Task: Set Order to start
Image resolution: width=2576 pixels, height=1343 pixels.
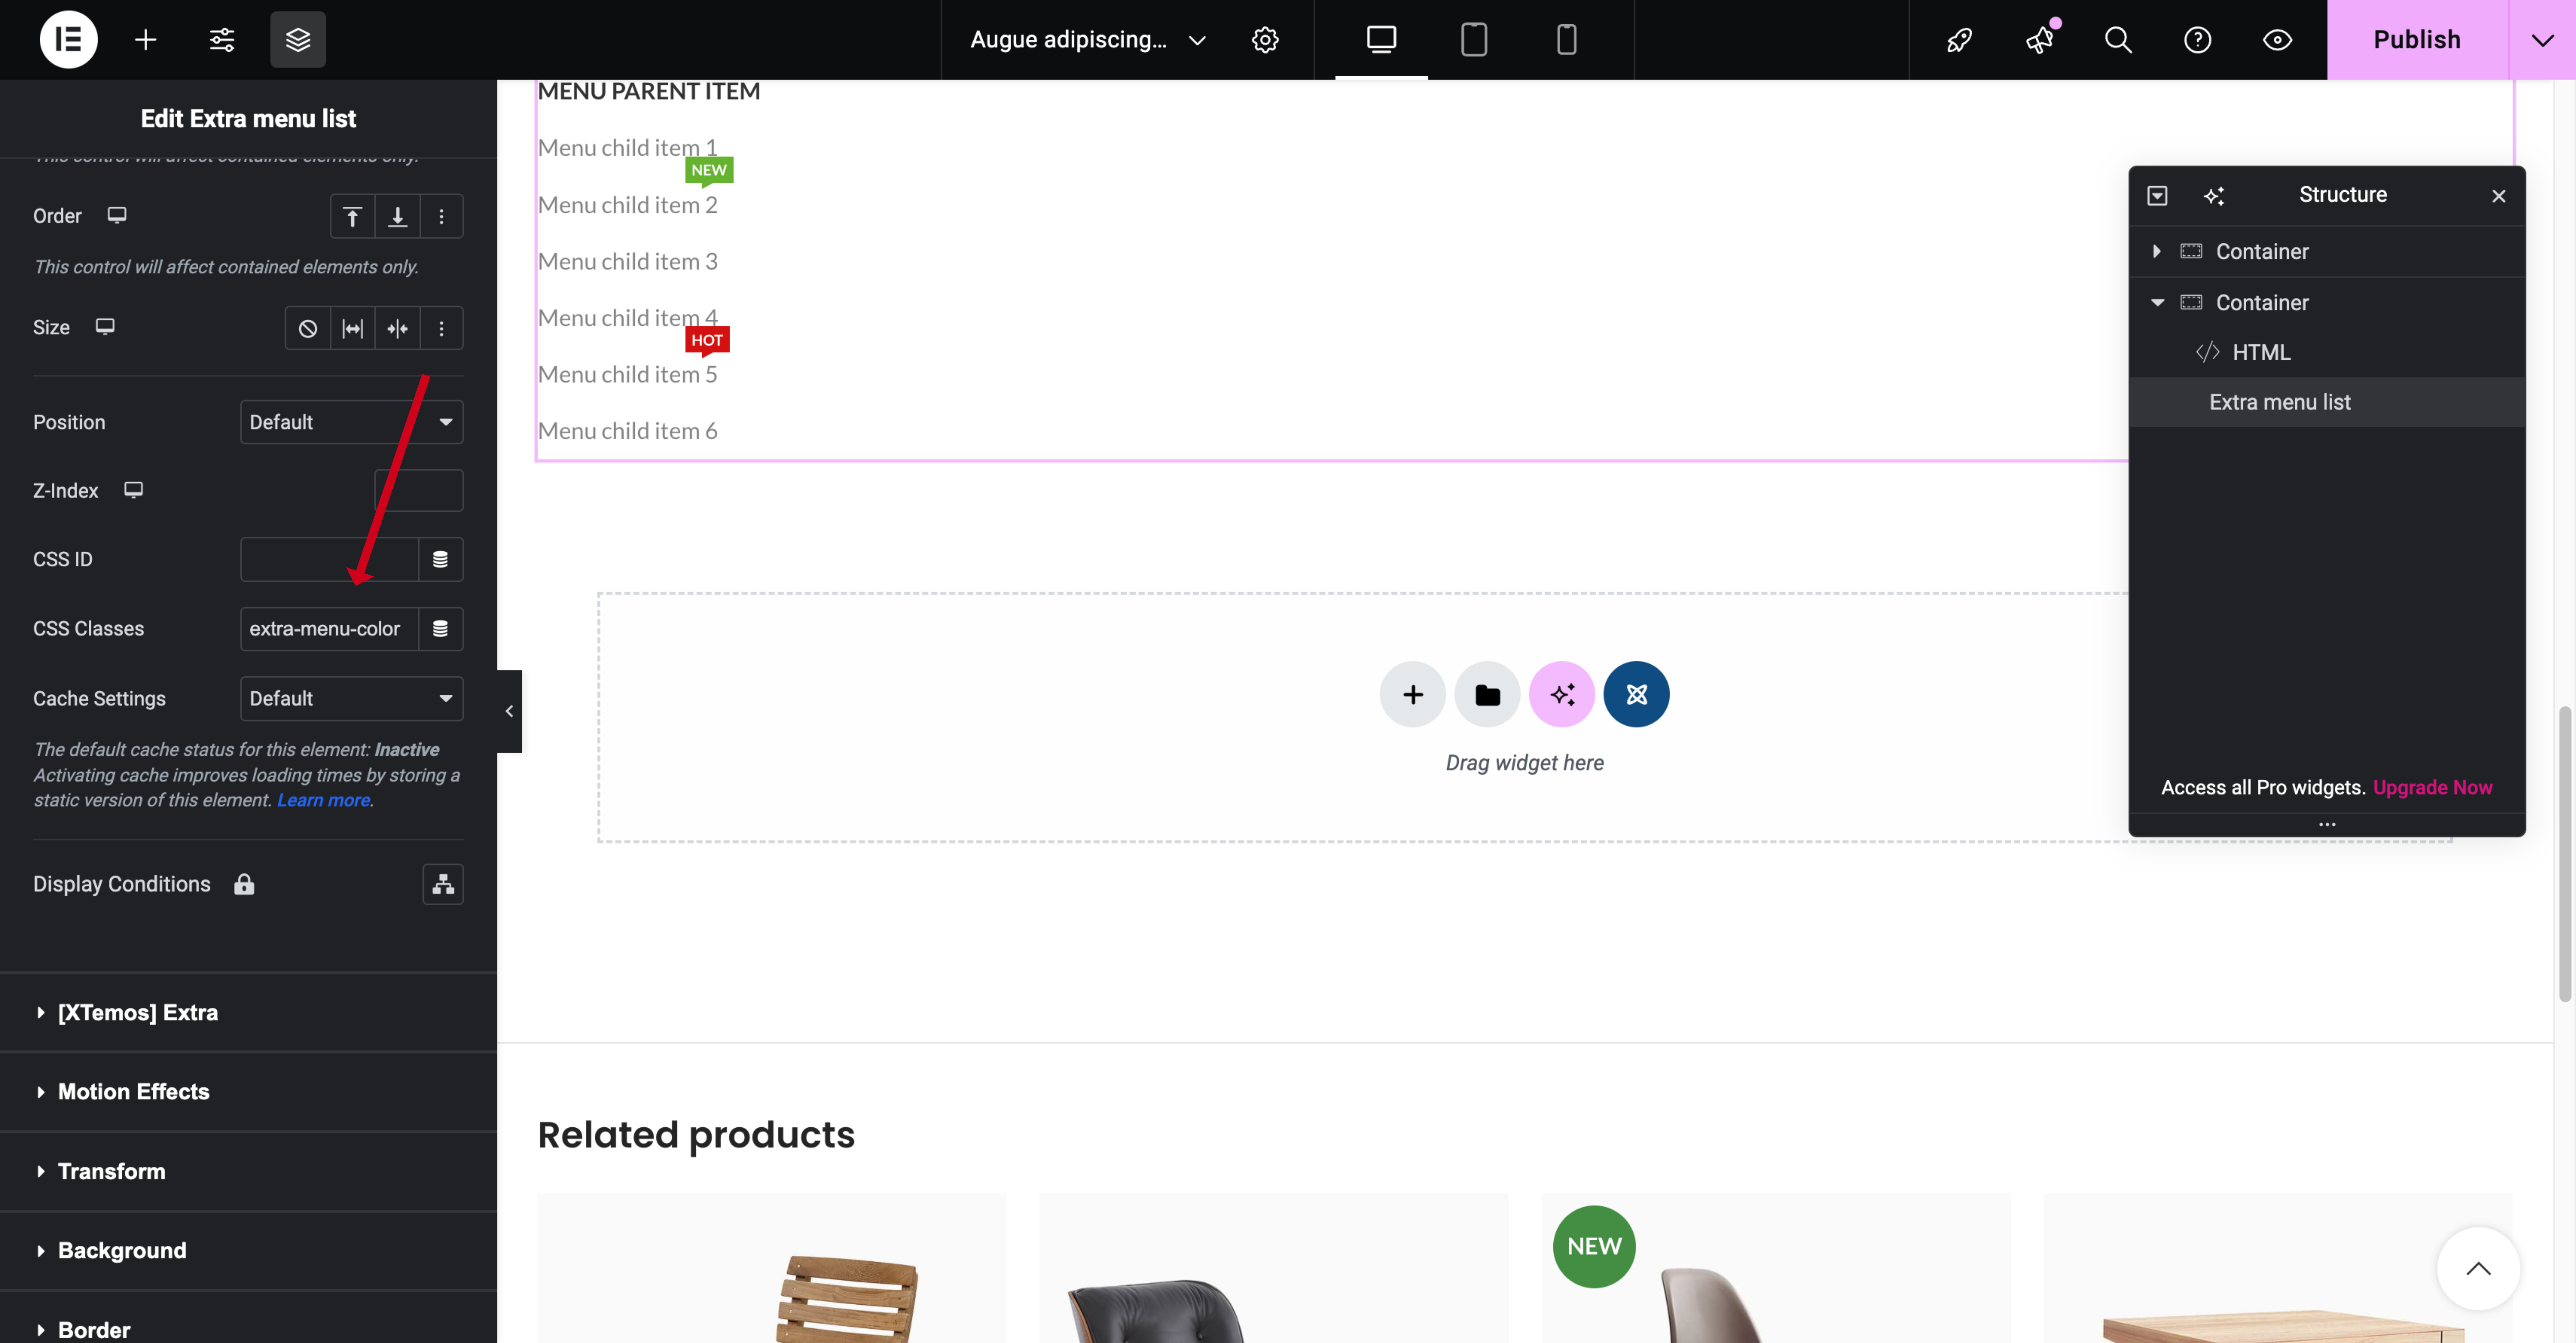Action: (353, 216)
